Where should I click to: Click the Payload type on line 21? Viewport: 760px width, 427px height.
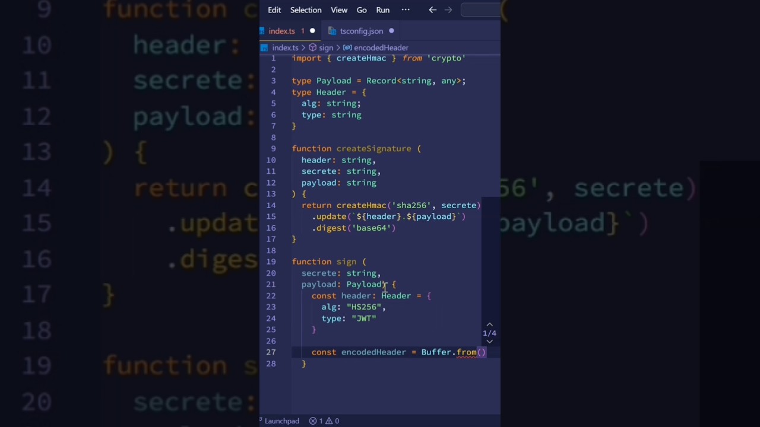pyautogui.click(x=363, y=284)
